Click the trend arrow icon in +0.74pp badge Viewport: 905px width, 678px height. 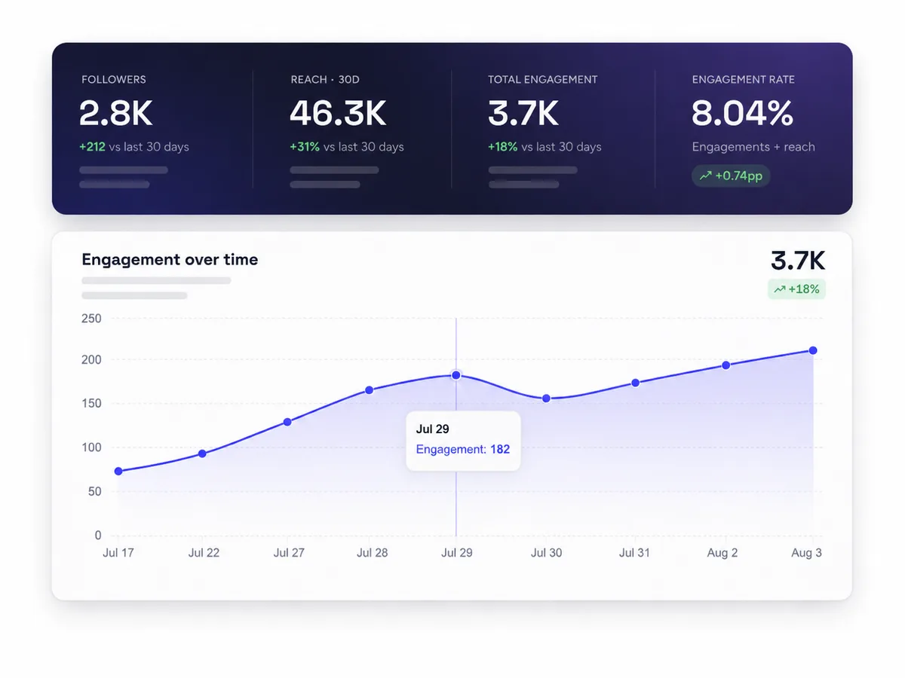point(705,176)
